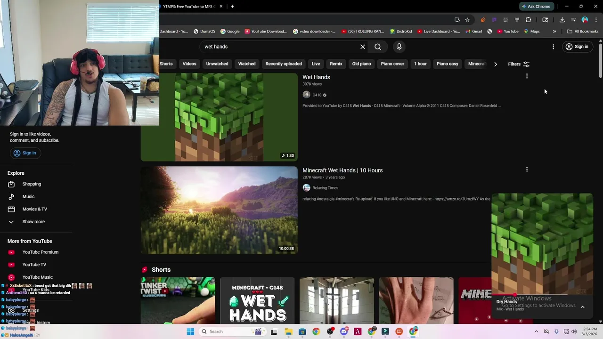Screen dimensions: 603x339
Task: Open the DumaOS bookmark
Action: 204,32
